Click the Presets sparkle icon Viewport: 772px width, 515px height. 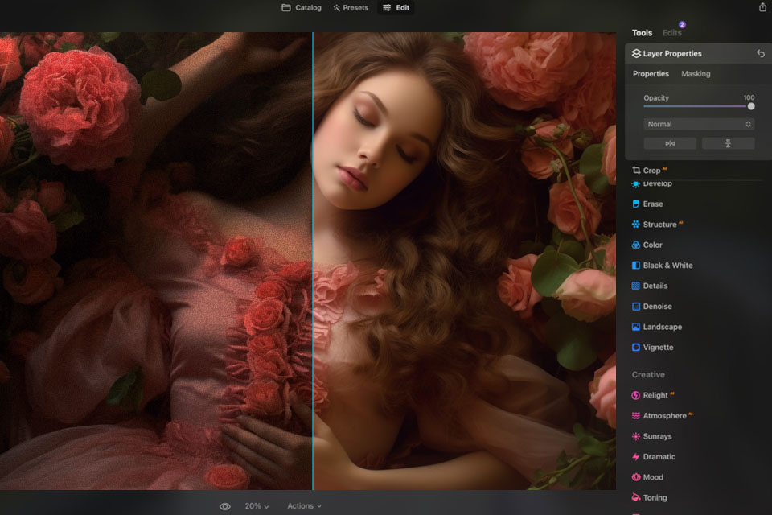pyautogui.click(x=336, y=8)
